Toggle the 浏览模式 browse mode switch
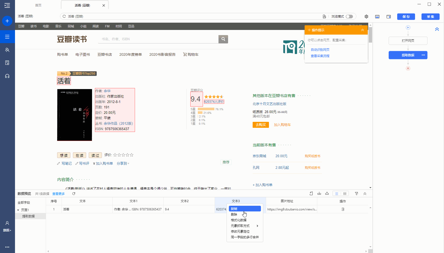The height and width of the screenshot is (253, 444). point(350,16)
